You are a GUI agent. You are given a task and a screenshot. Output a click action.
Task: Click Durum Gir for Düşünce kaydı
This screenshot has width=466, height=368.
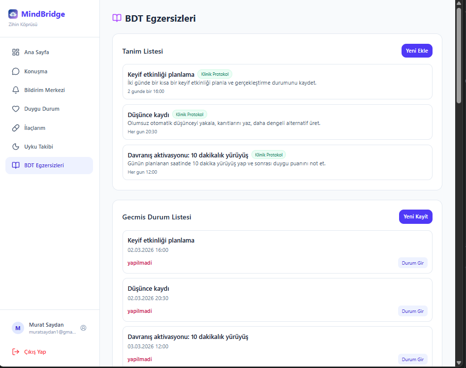(x=413, y=311)
